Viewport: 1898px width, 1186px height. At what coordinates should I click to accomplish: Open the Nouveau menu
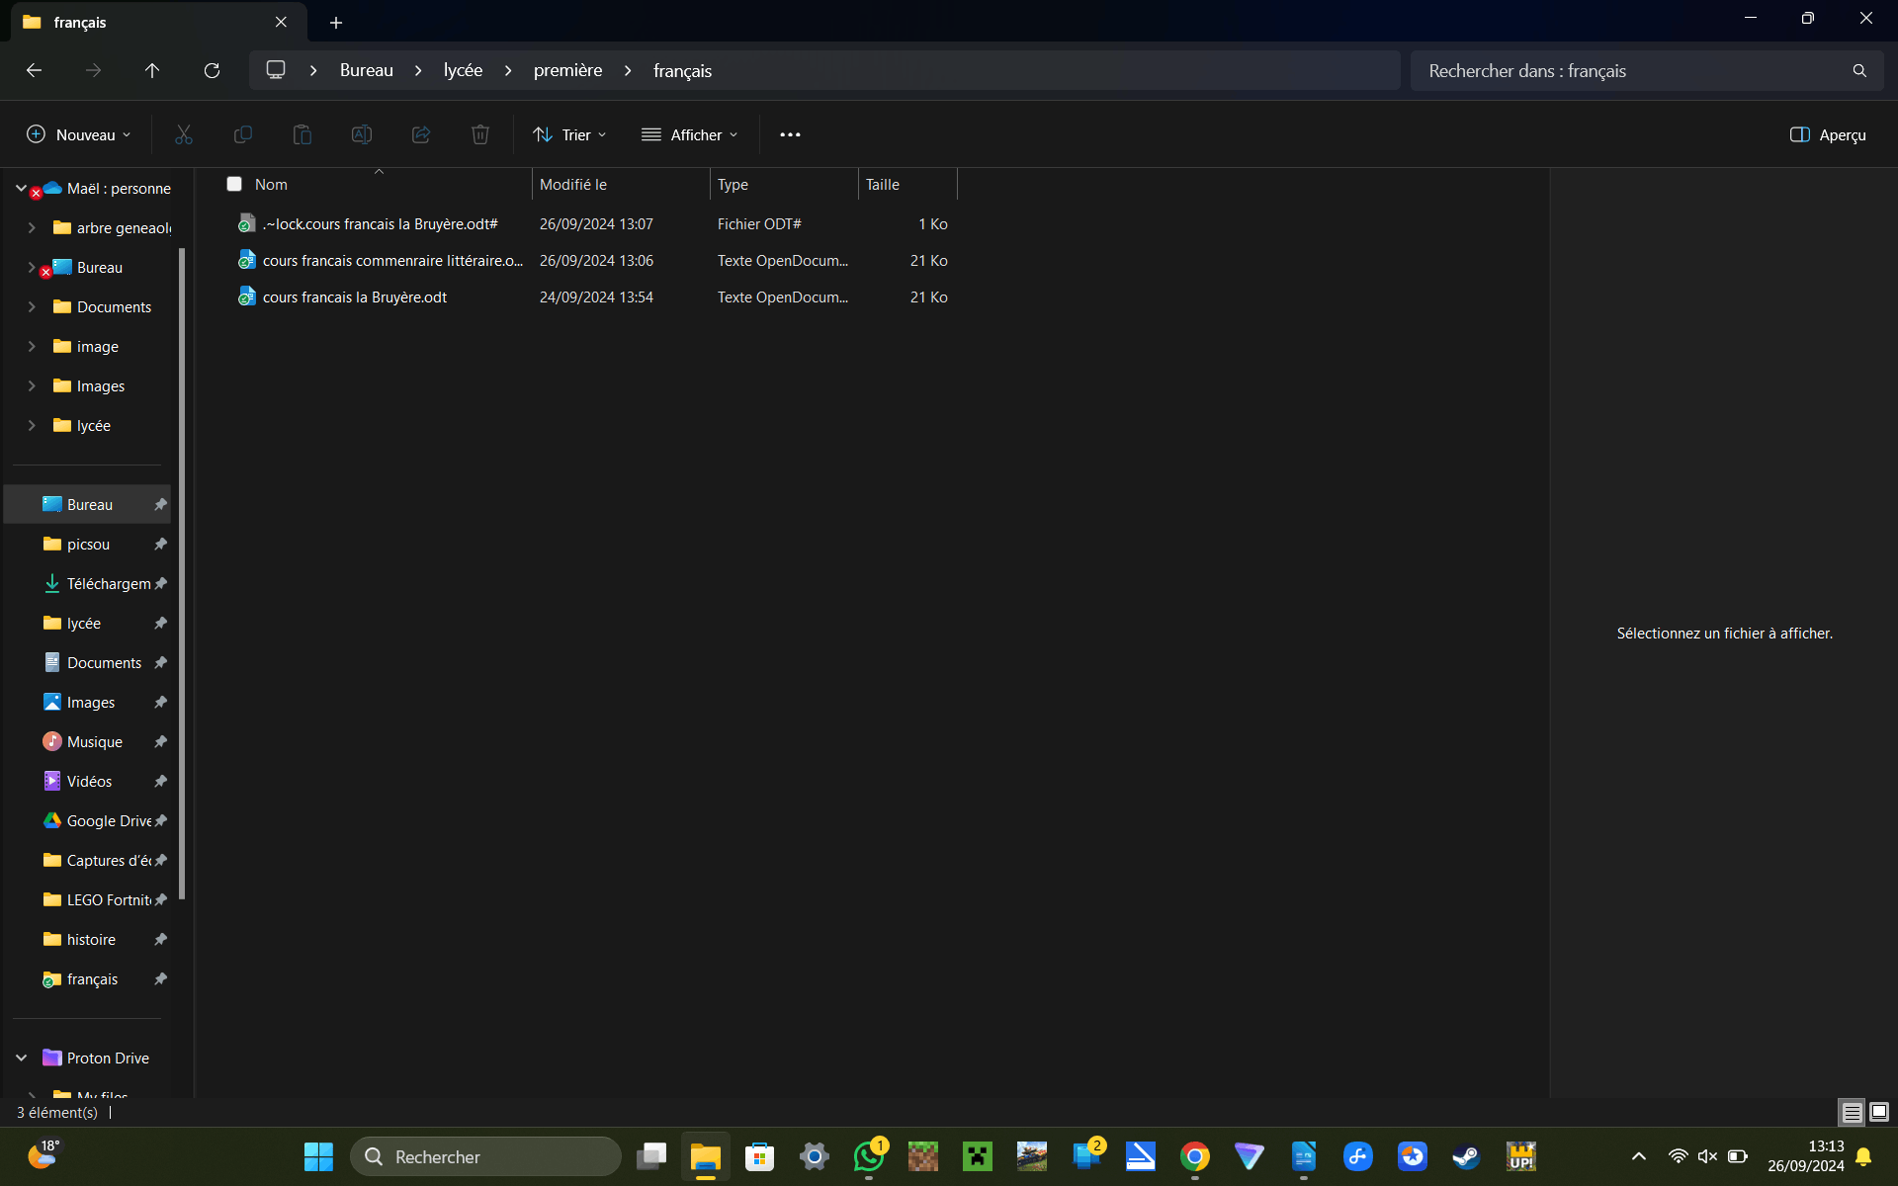coord(79,134)
